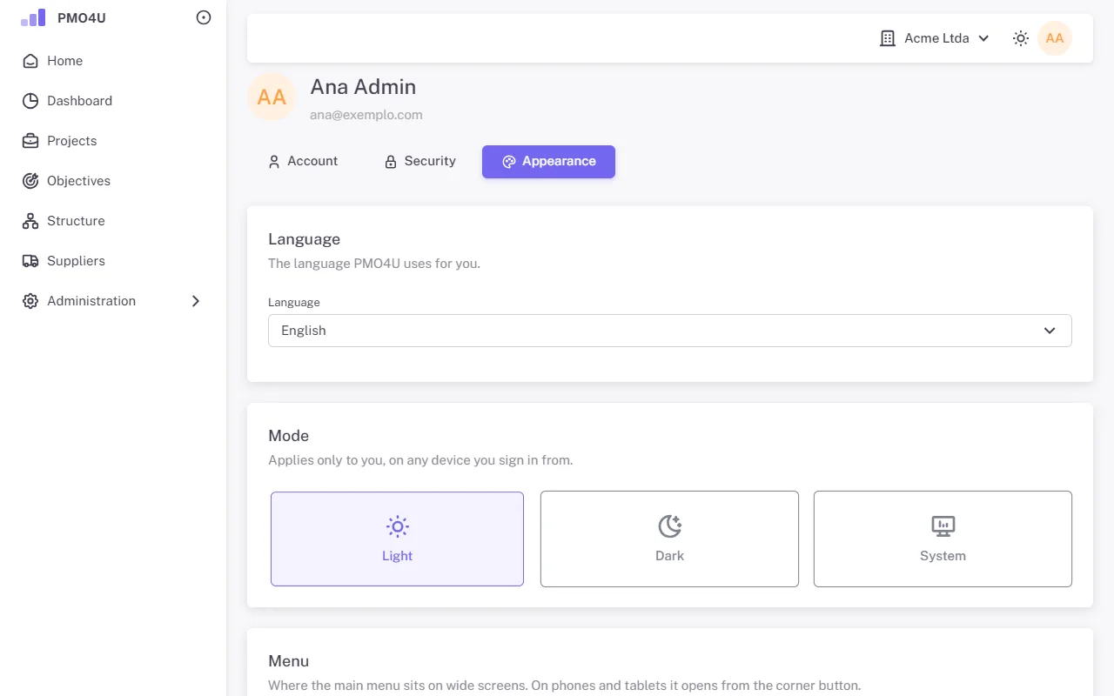This screenshot has height=696, width=1114.
Task: Click the building icon beside Acme Ltda
Action: pyautogui.click(x=888, y=38)
